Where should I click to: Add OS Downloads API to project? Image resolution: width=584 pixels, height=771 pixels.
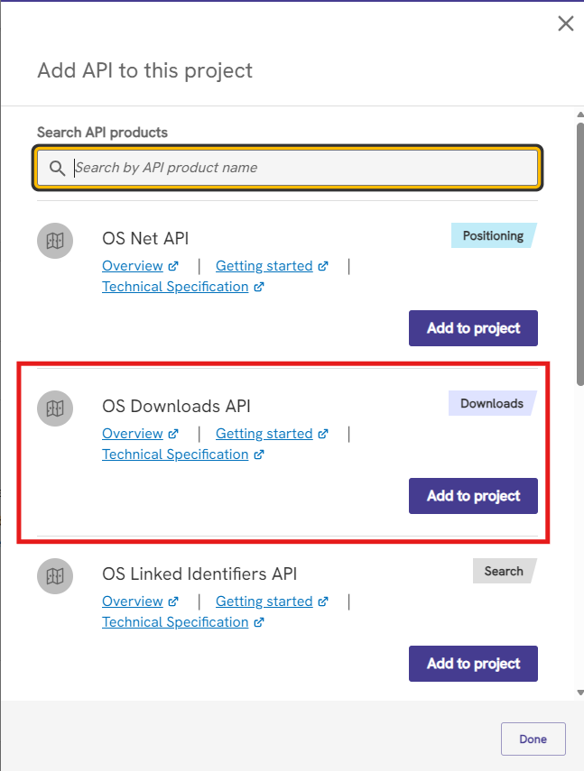(x=473, y=496)
